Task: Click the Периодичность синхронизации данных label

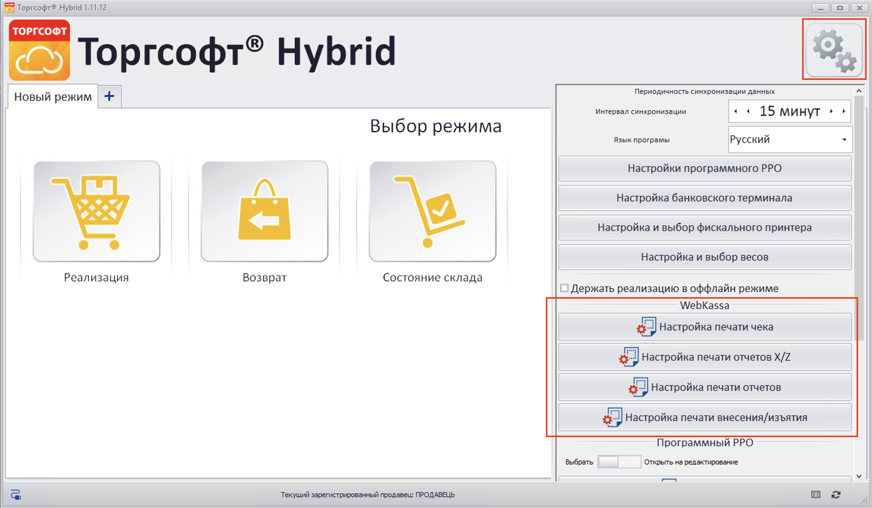Action: pos(705,91)
